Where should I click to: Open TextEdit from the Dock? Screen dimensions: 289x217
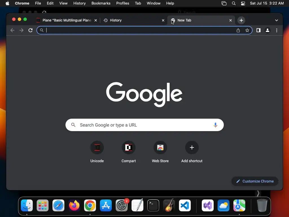pyautogui.click(x=137, y=205)
